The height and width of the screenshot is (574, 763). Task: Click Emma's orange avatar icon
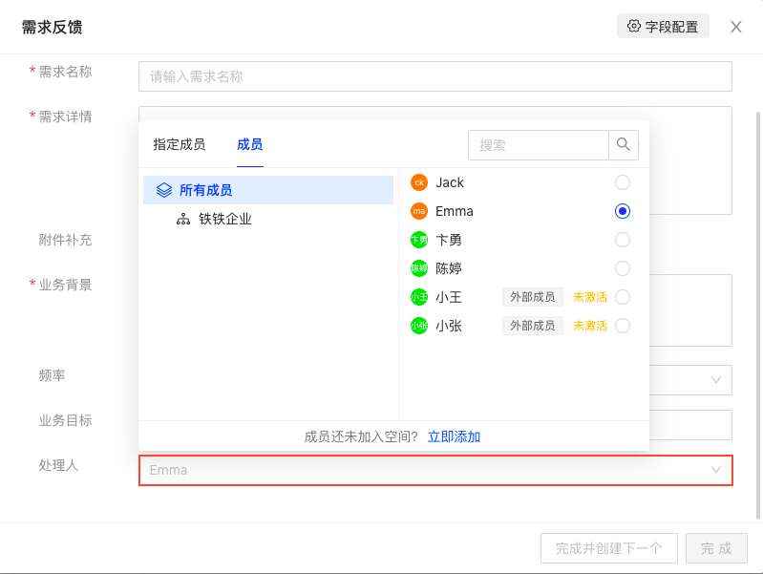tap(418, 211)
